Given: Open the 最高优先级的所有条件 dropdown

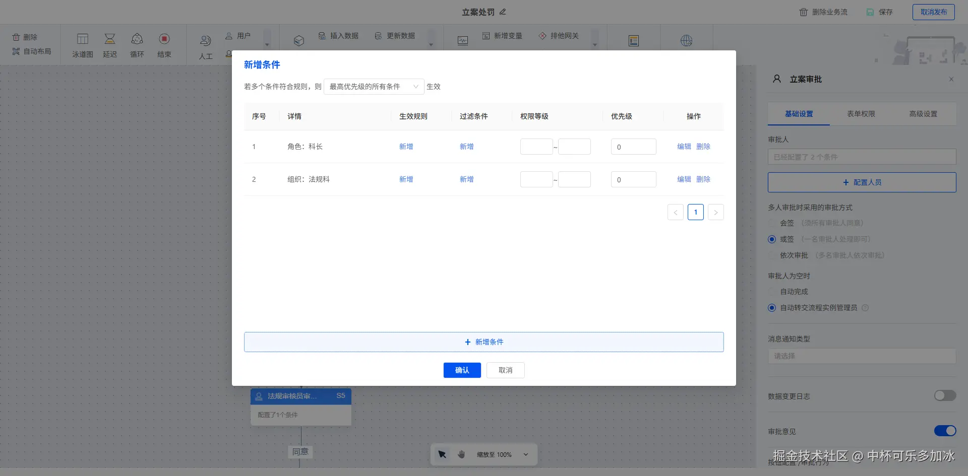Looking at the screenshot, I should [374, 87].
